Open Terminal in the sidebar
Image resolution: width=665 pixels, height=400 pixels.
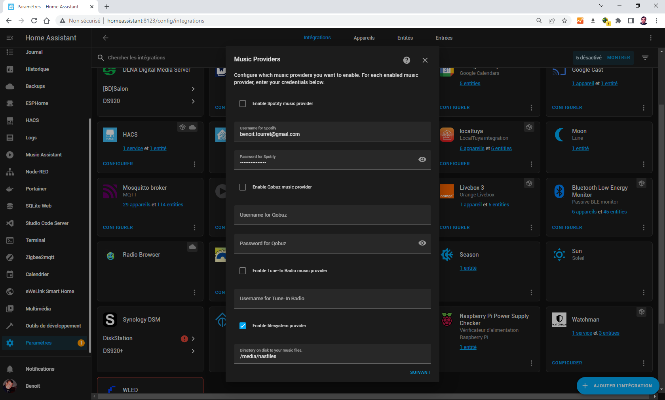46,240
